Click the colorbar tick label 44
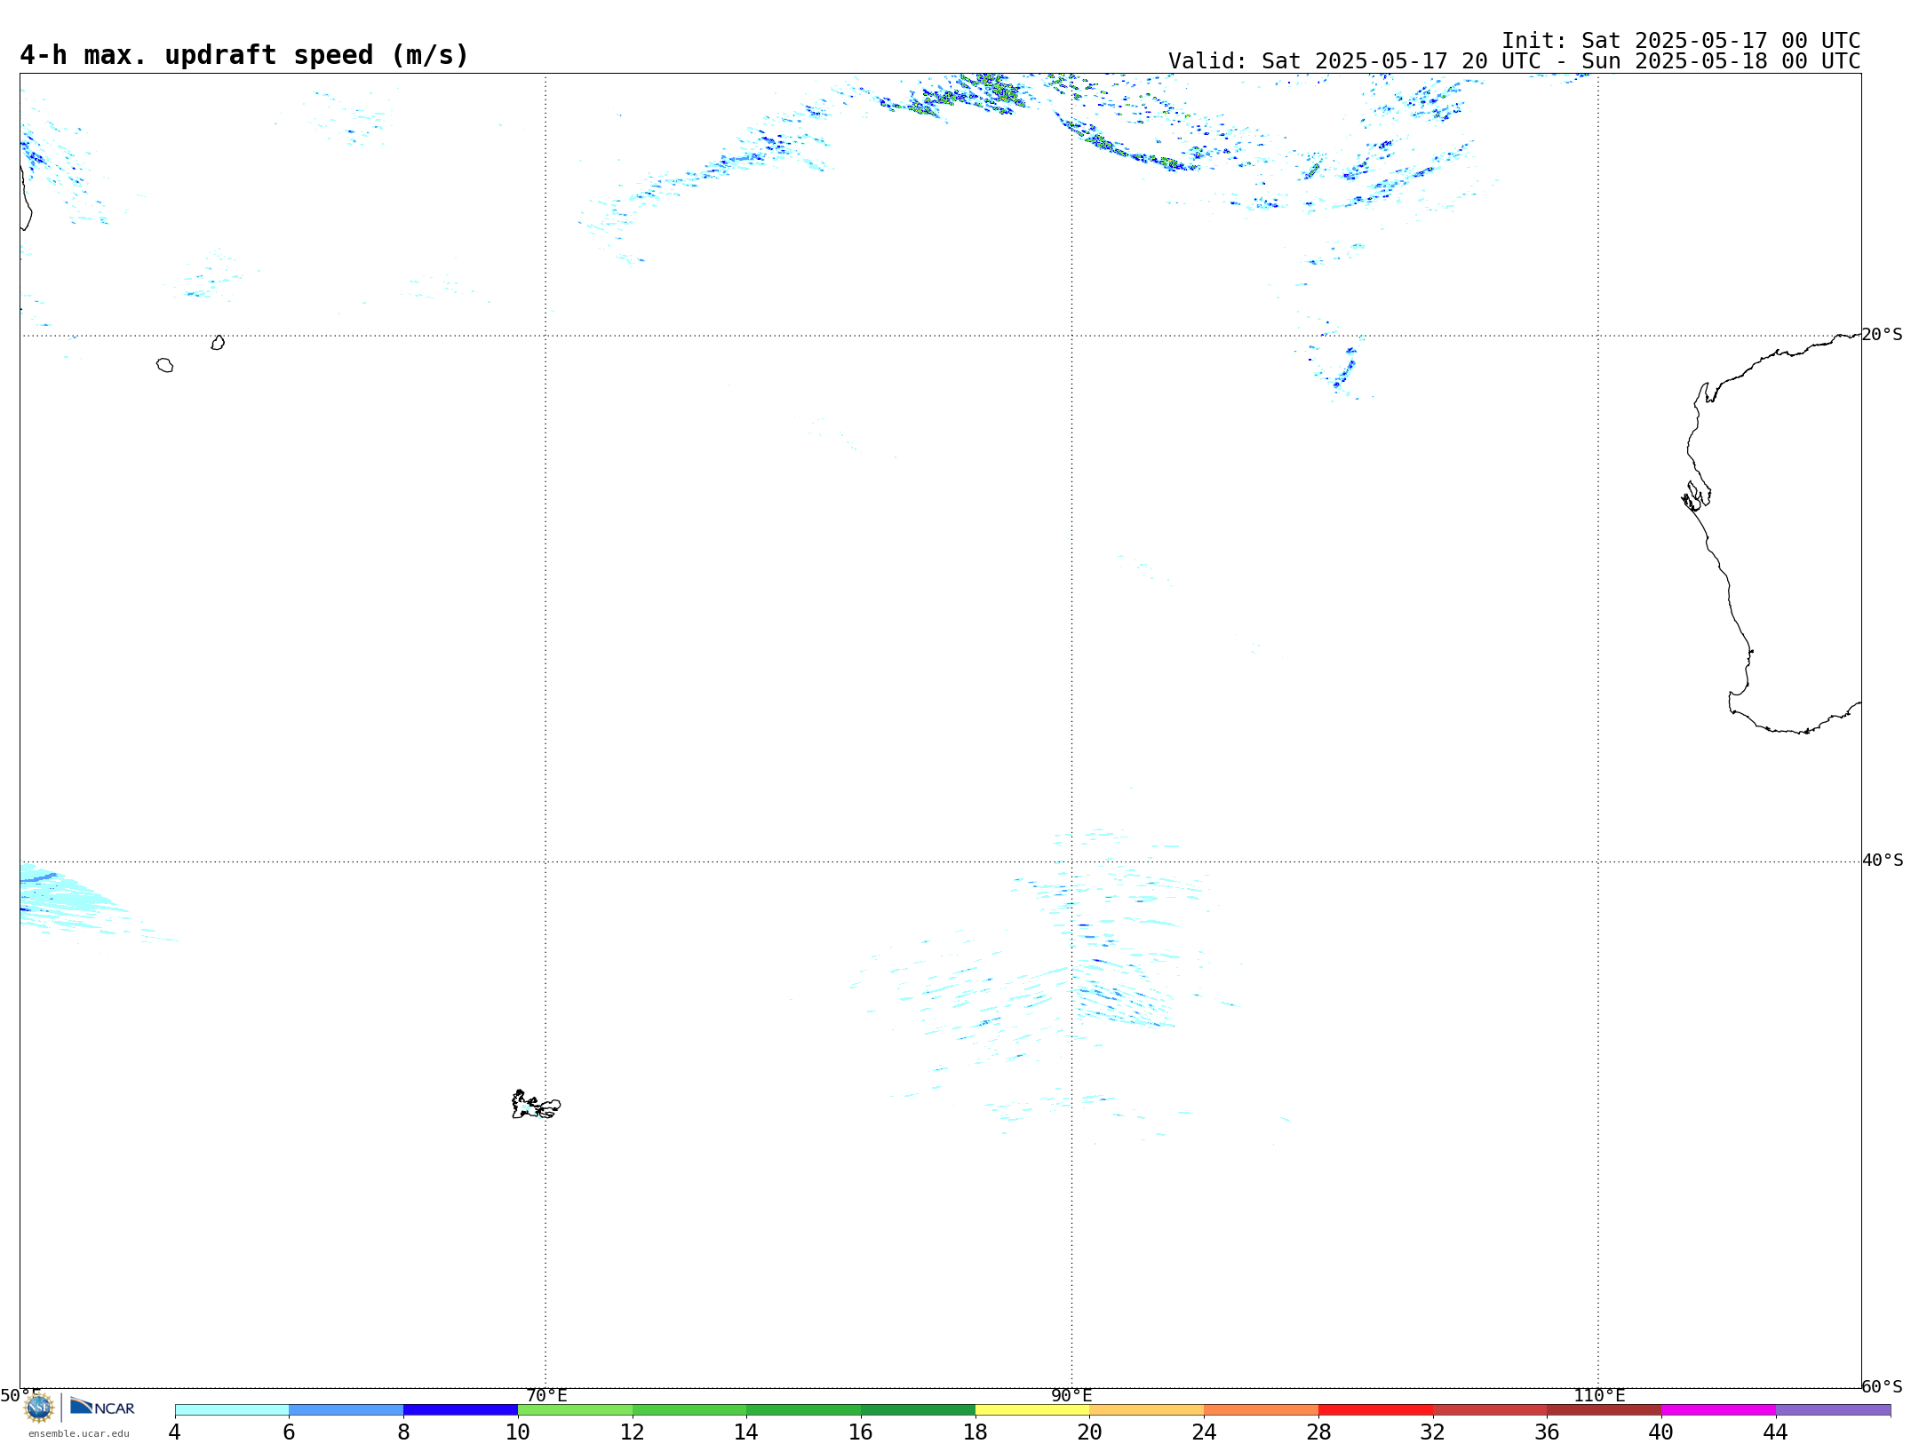 point(1775,1432)
